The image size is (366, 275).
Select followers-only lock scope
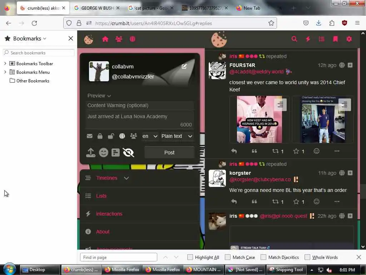click(x=100, y=136)
